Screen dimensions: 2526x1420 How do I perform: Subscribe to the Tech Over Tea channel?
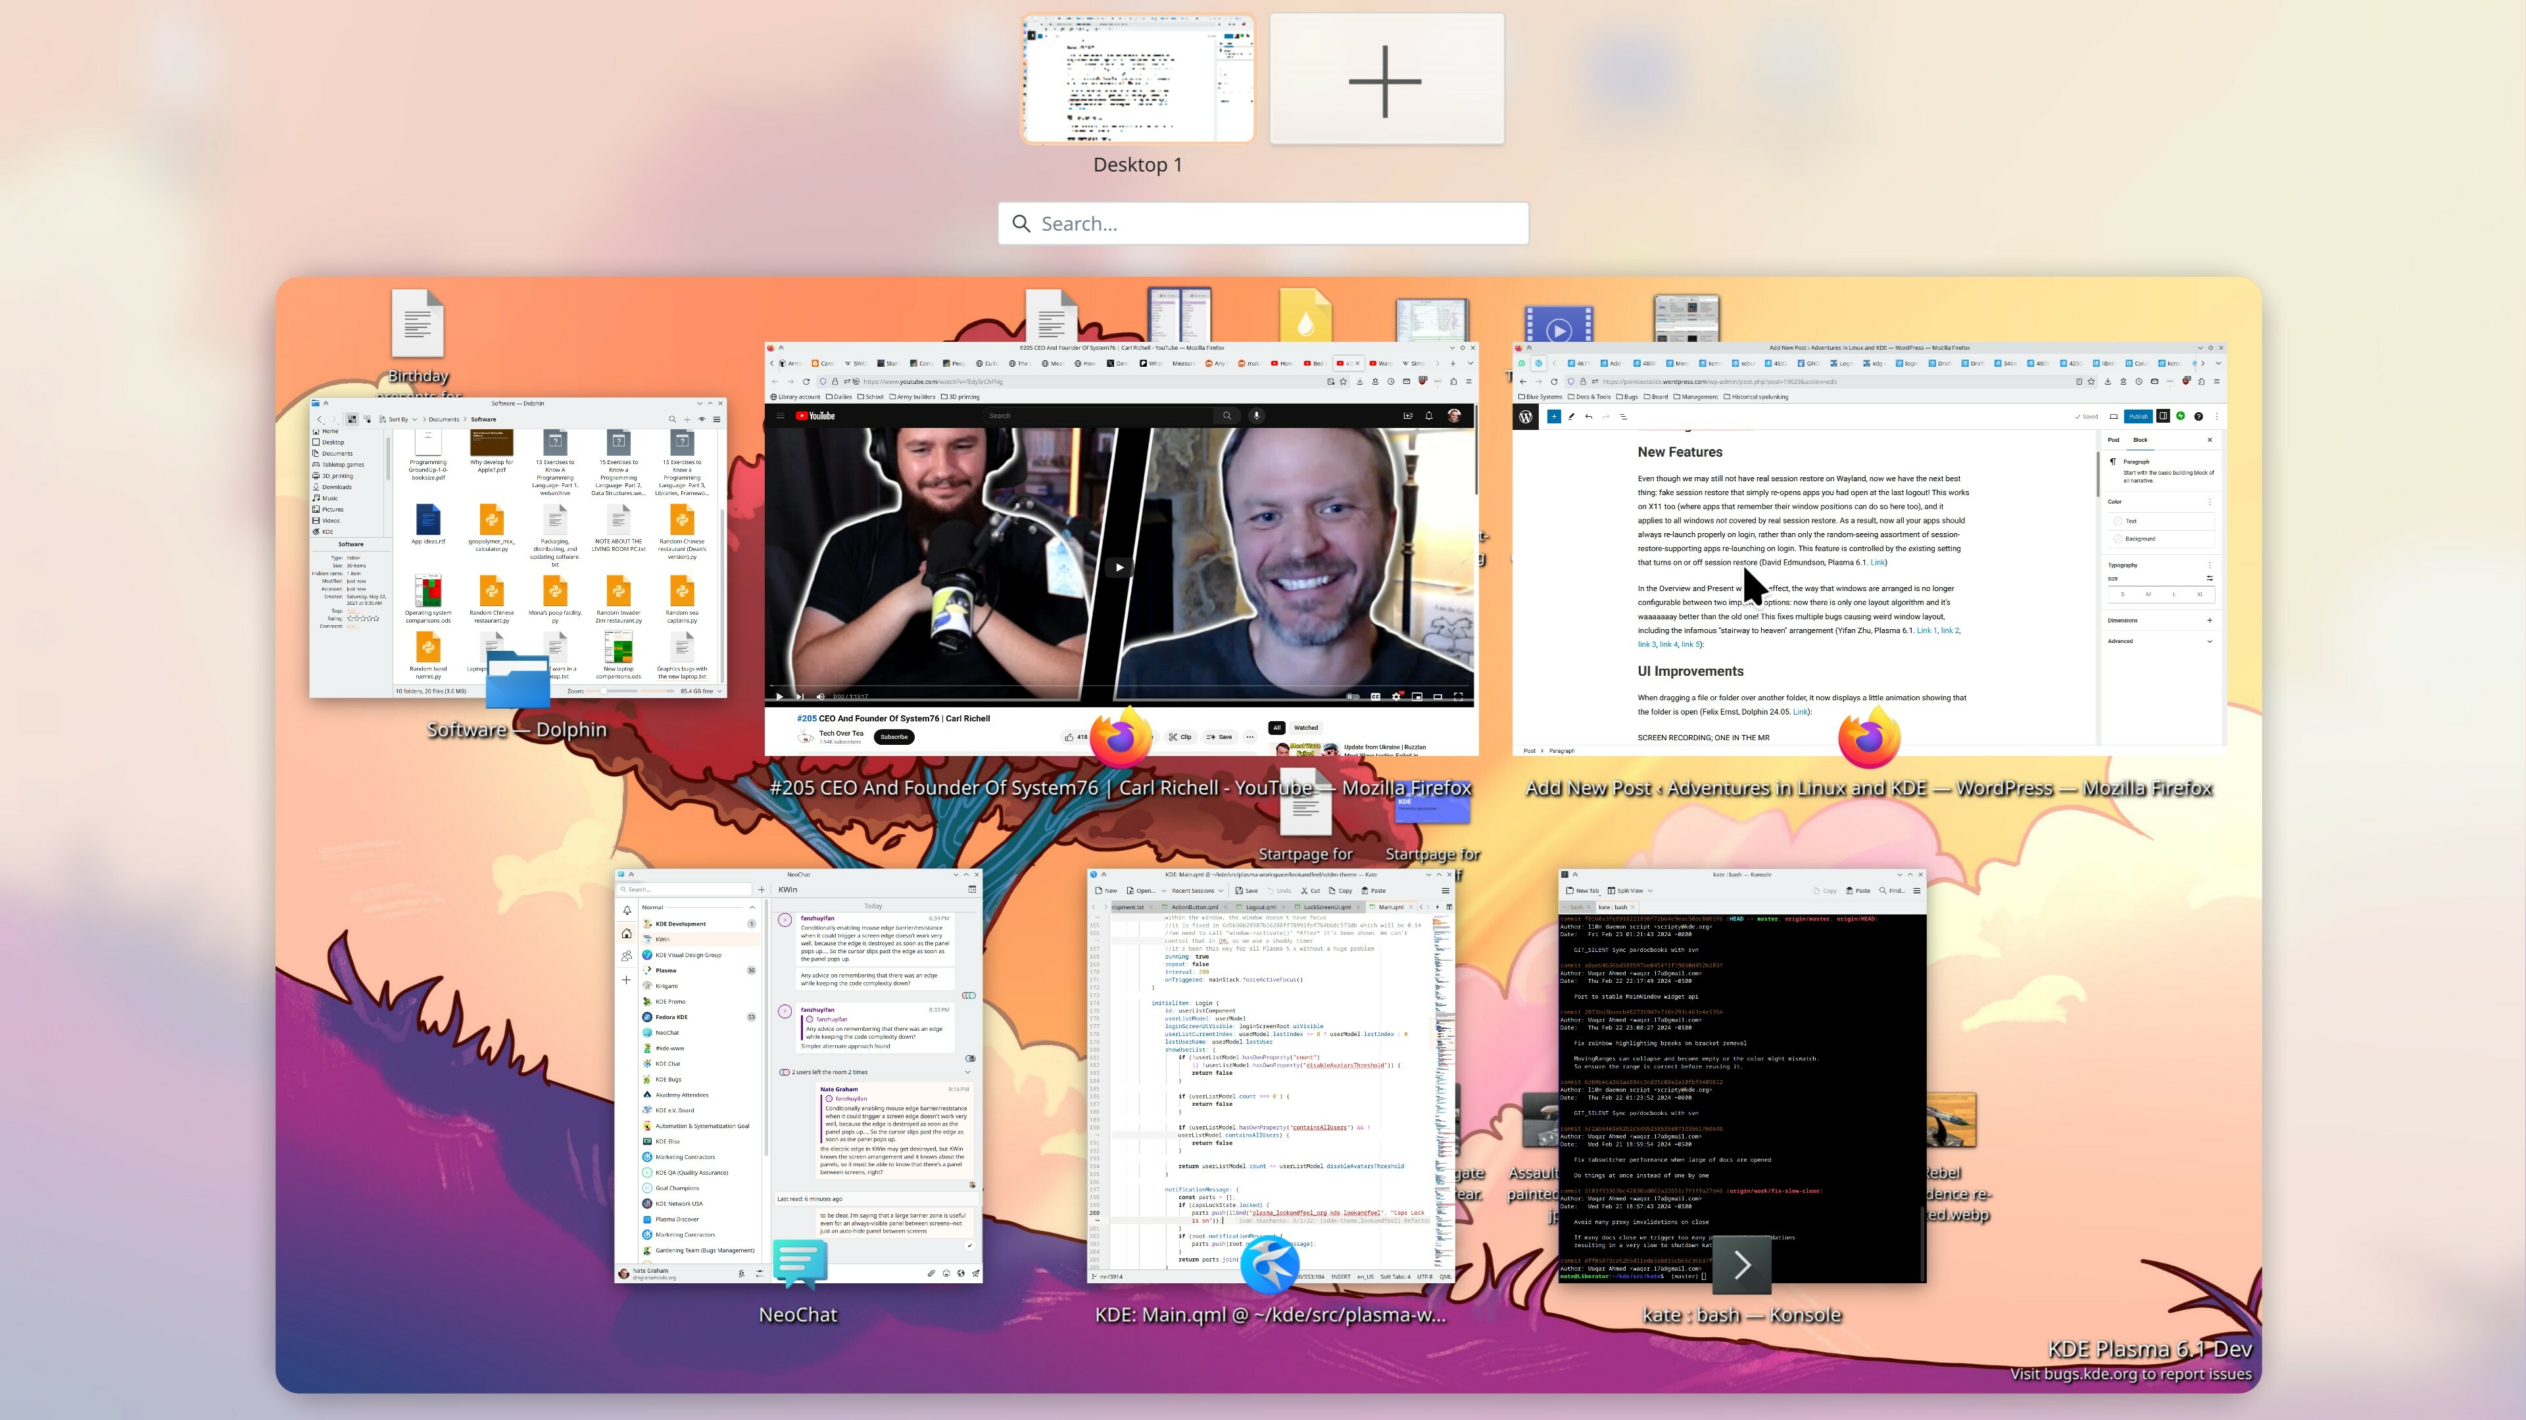point(893,737)
